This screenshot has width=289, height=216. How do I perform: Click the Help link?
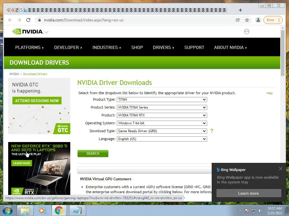tap(270, 93)
